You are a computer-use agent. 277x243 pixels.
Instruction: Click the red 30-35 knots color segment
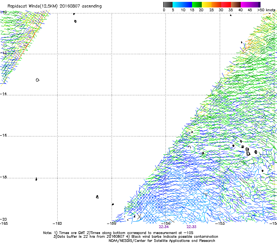click(226, 4)
